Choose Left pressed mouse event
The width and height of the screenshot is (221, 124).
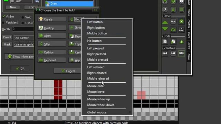click(x=95, y=48)
